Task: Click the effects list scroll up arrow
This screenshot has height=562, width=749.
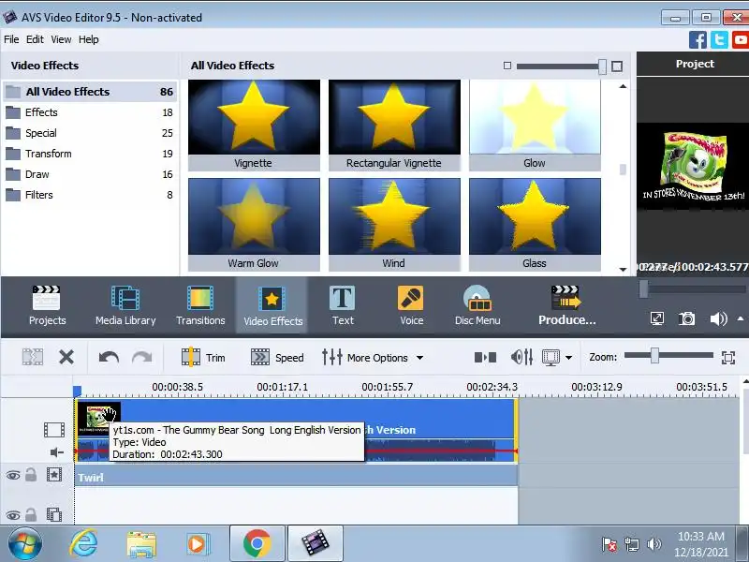Action: coord(623,86)
